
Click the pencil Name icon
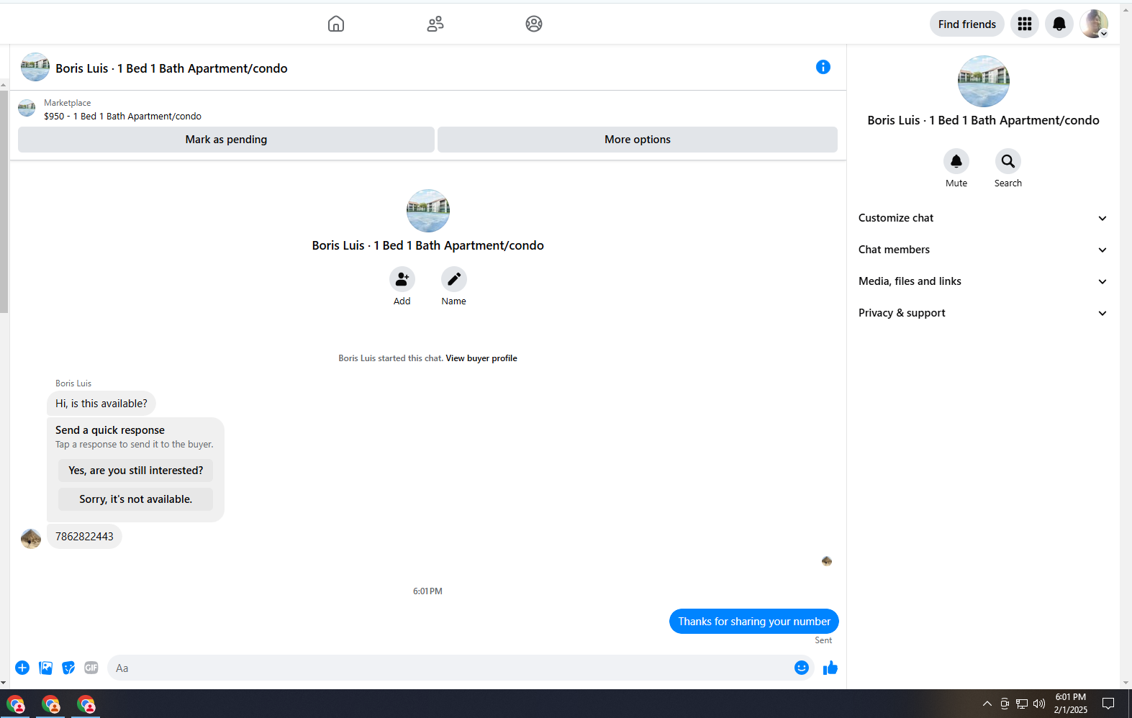pos(454,279)
